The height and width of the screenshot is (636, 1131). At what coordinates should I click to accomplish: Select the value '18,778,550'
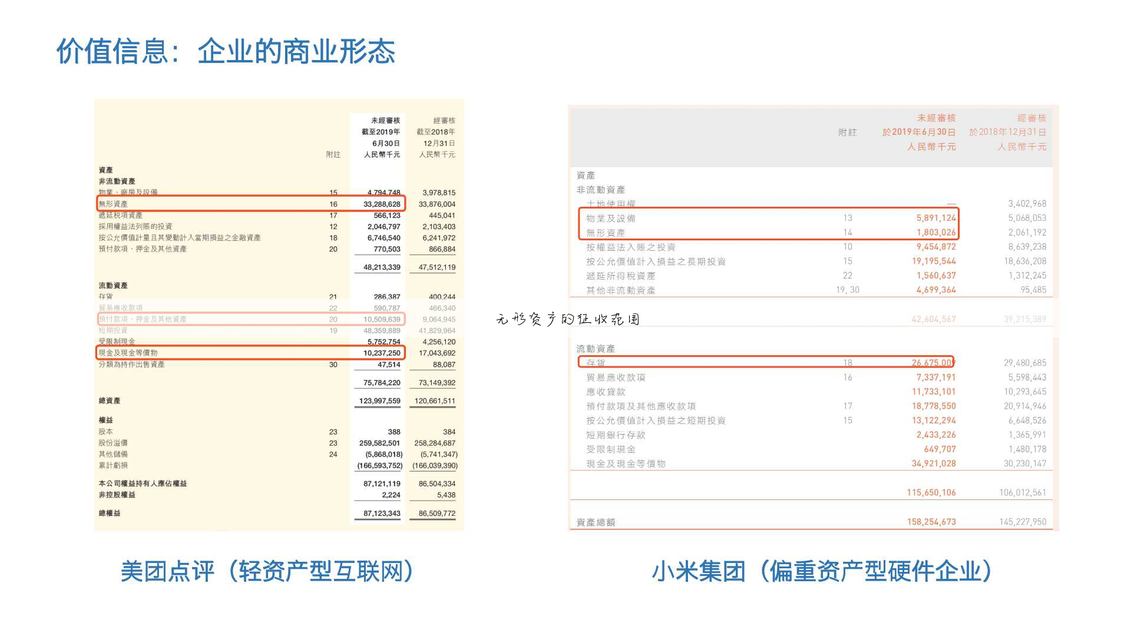[x=934, y=406]
